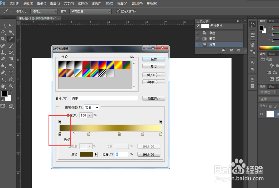This screenshot has width=279, height=188.
Task: Toggle history source box beside 新建 state
Action: pyautogui.click(x=198, y=33)
